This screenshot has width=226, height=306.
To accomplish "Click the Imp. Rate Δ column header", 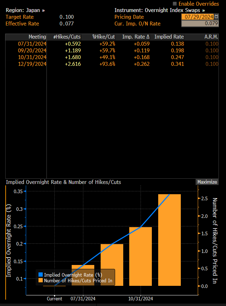I will coord(136,37).
